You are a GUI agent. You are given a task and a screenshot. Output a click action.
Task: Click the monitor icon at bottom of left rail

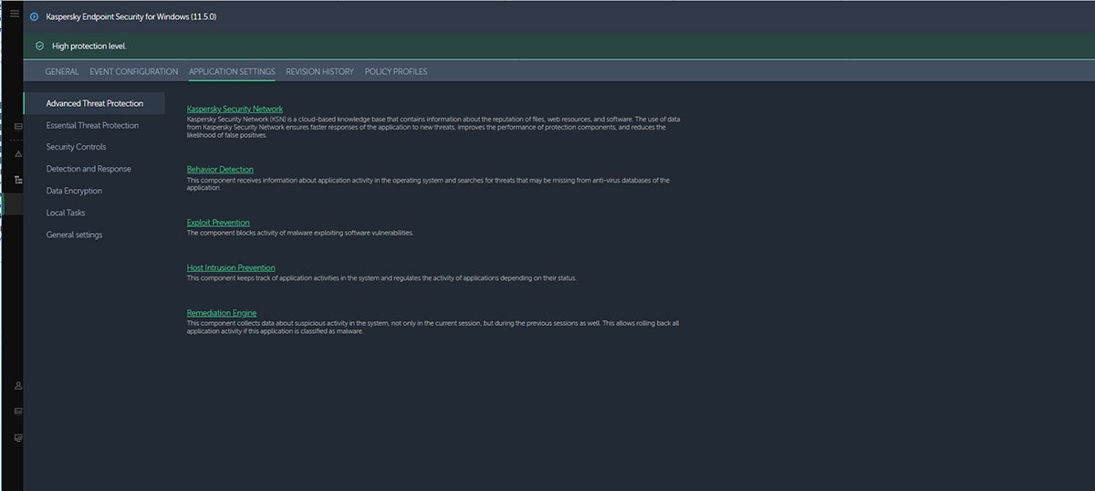(x=18, y=438)
